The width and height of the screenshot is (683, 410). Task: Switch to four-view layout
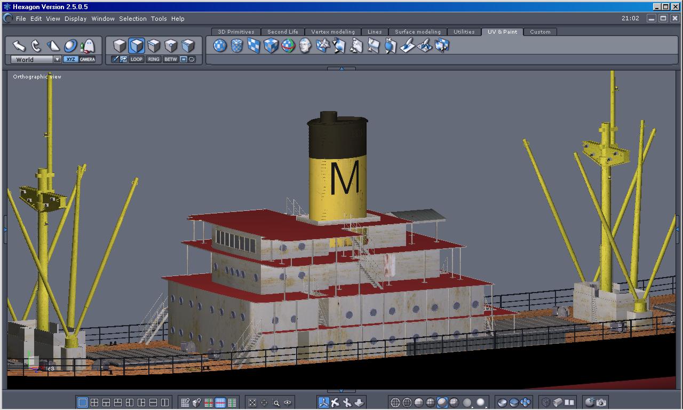(94, 403)
